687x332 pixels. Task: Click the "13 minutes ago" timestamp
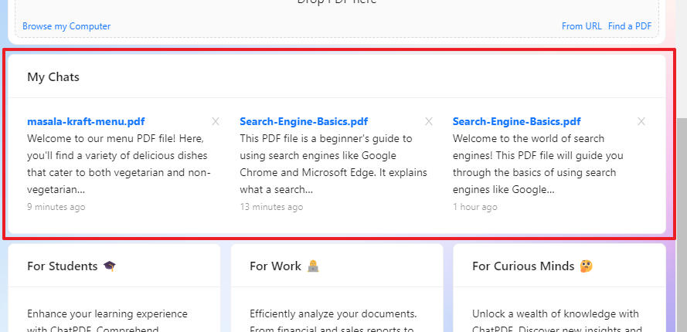(x=271, y=207)
